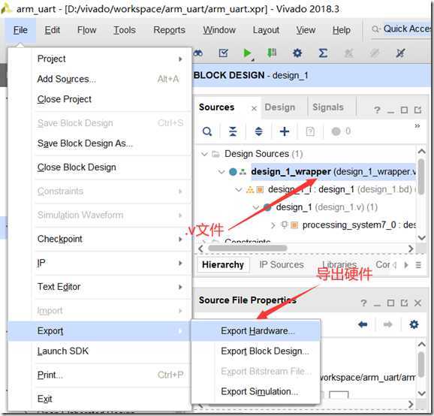The height and width of the screenshot is (416, 434).
Task: Open the Window menu
Action: 219,30
